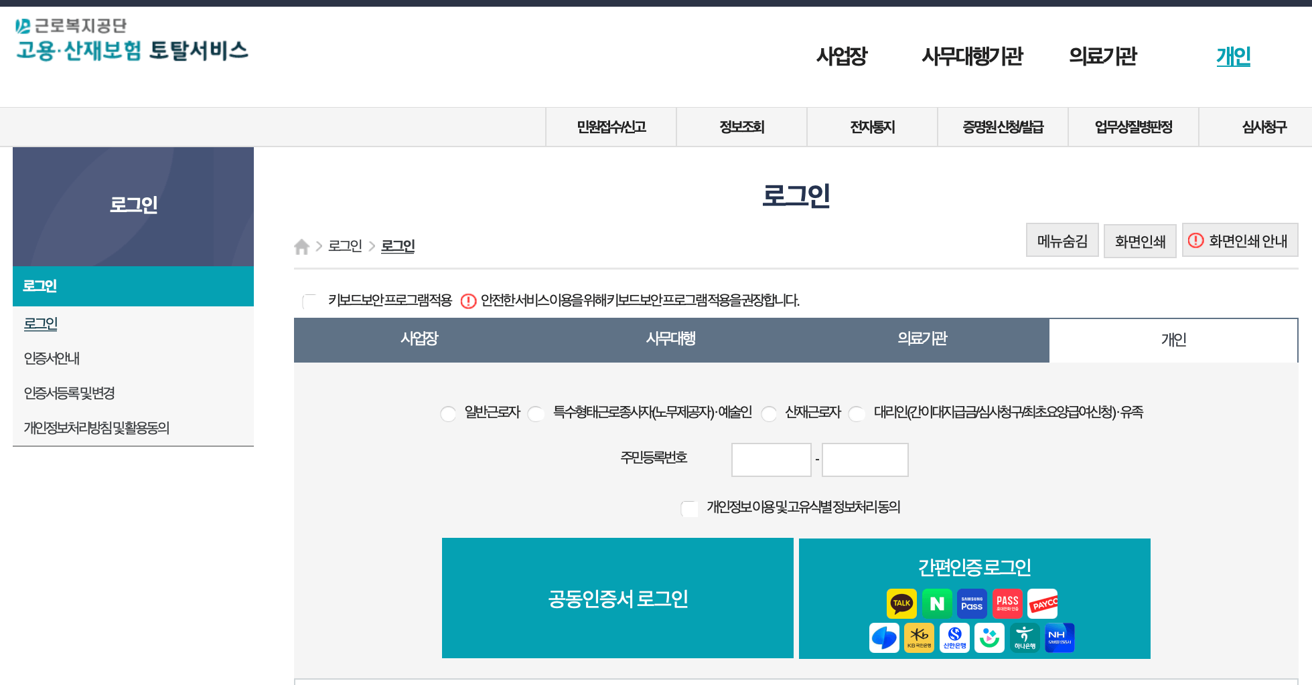Screen dimensions: 1312x685
Task: Open the 업무상질병판정 menu
Action: (1133, 127)
